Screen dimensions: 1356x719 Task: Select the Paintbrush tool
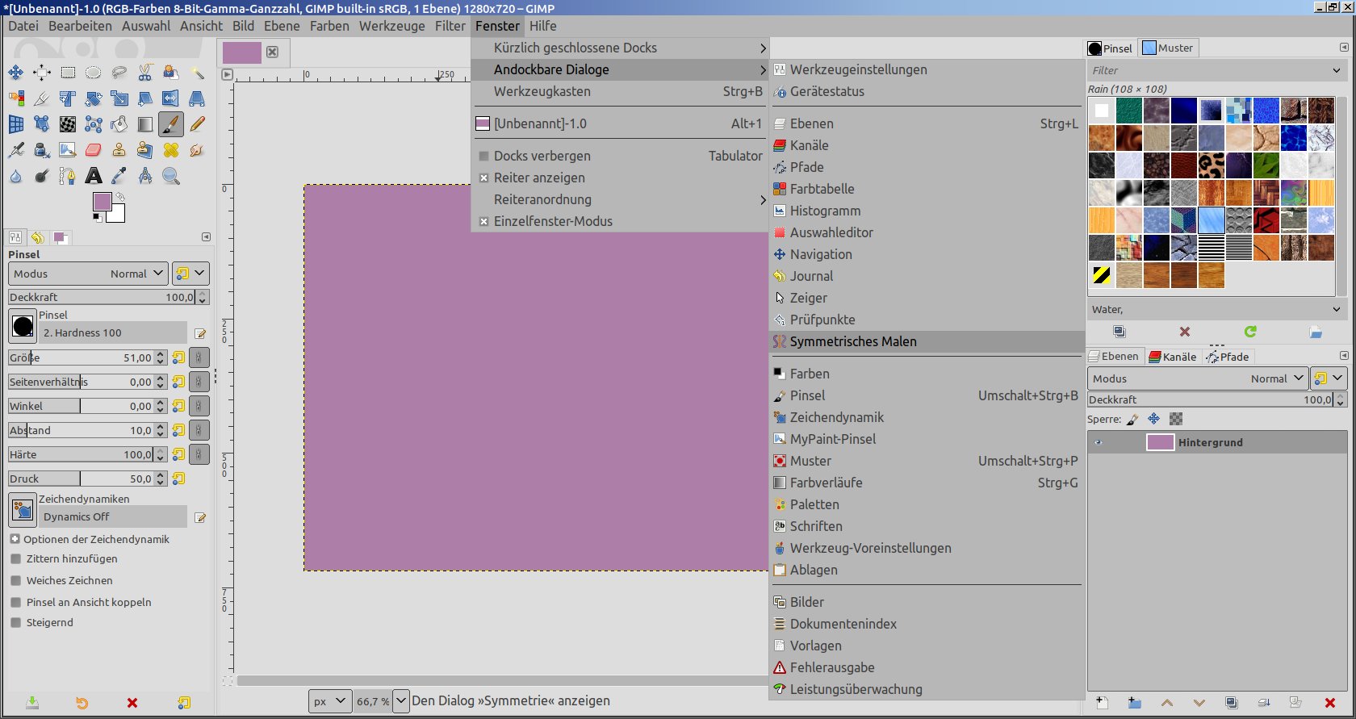click(x=171, y=124)
